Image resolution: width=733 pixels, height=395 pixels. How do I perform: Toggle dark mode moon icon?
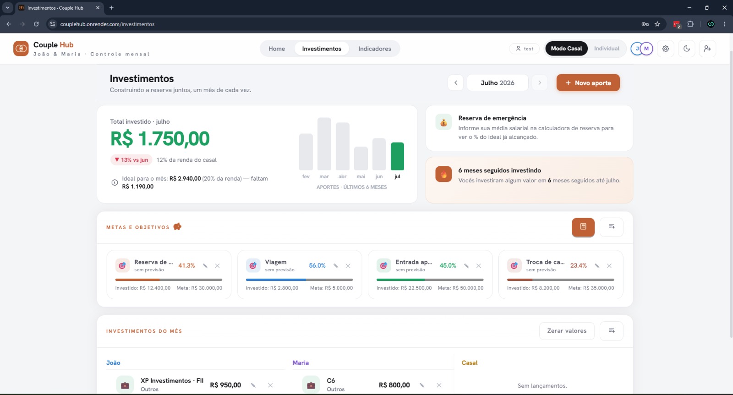[x=687, y=49]
